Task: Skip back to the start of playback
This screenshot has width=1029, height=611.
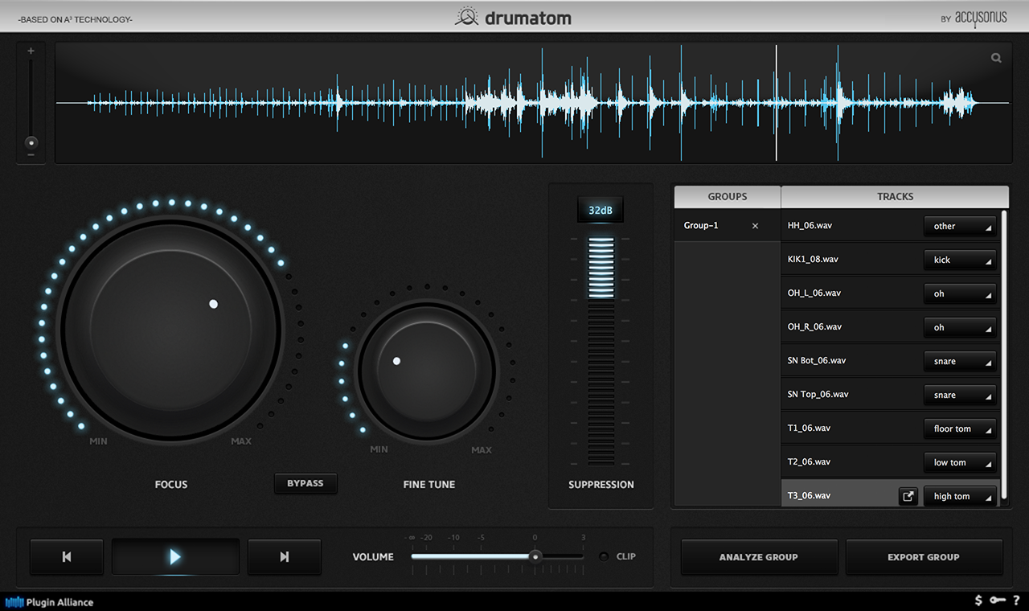Action: click(x=67, y=556)
